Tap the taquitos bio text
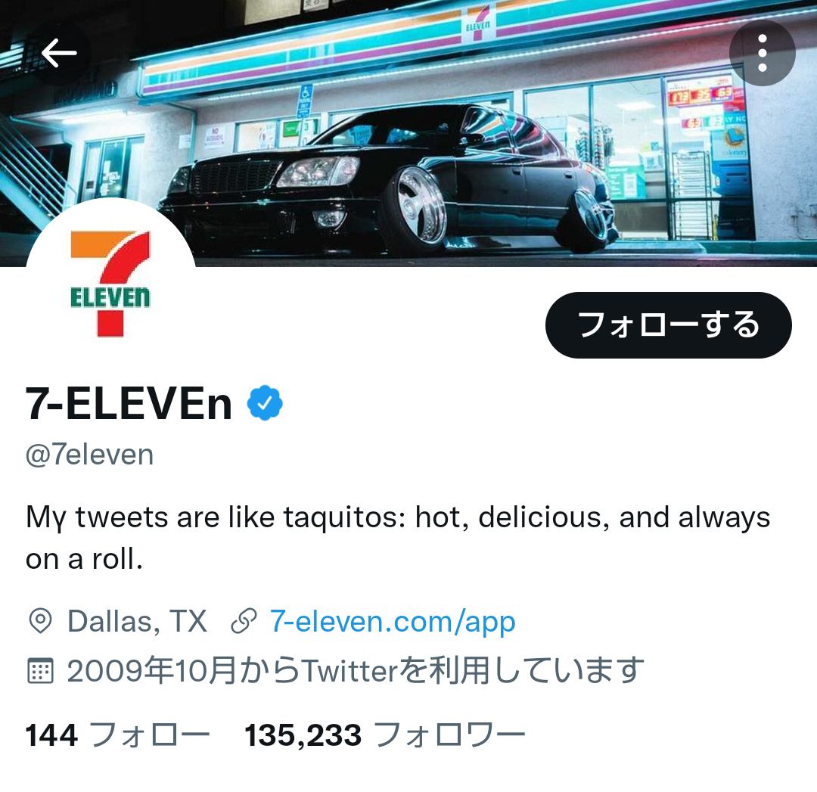This screenshot has width=817, height=792. point(398,538)
